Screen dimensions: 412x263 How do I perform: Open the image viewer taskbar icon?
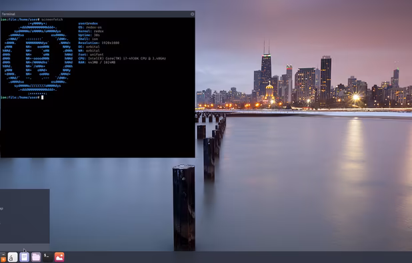coord(59,257)
